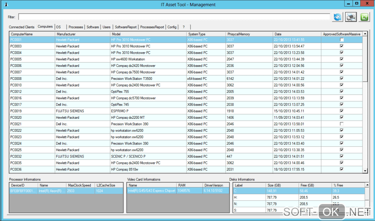
Task: Switch to the Connected Clients tab
Action: [22, 27]
